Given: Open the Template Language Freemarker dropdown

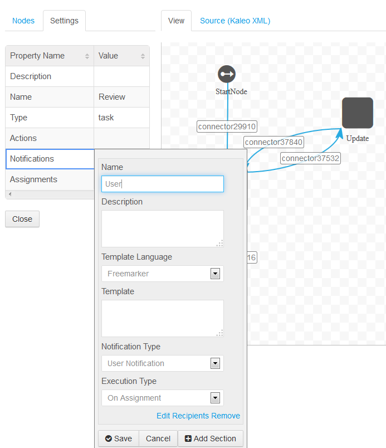Looking at the screenshot, I should tap(163, 274).
